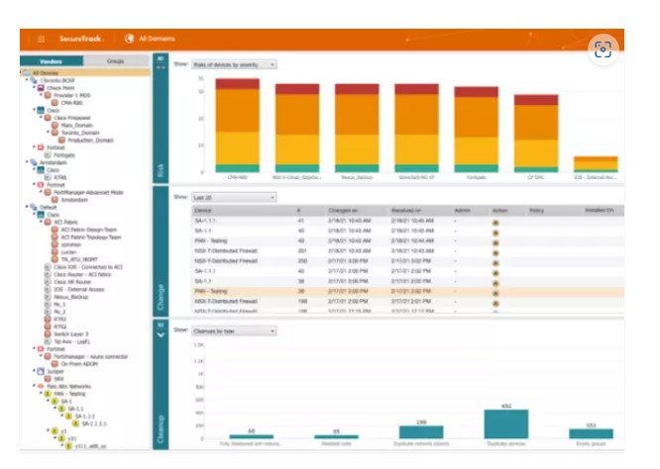Toggle the Risk panel expand arrows
Viewport: 660px width, 469px height.
(161, 67)
